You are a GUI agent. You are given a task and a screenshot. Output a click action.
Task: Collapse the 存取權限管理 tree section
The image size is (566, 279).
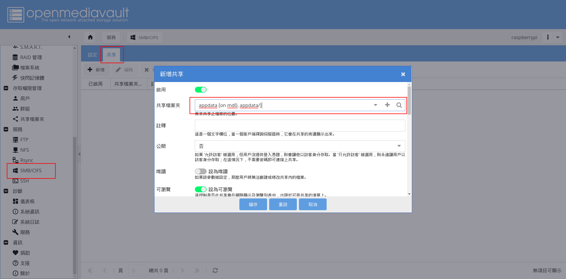(x=6, y=88)
